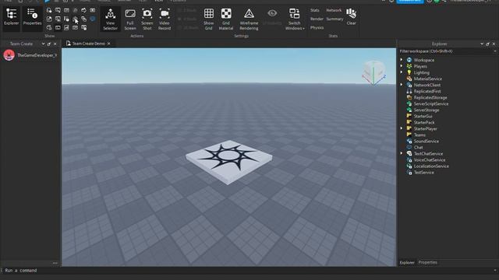This screenshot has height=280, width=499.
Task: Show Network stats
Action: (x=334, y=10)
